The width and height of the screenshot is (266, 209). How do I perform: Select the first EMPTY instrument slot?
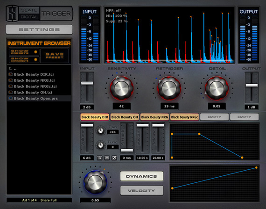(214, 117)
